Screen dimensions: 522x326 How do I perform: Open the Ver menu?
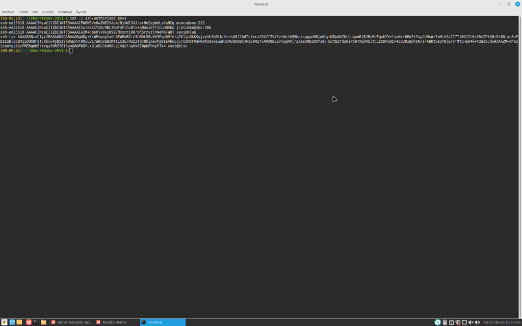pos(35,12)
